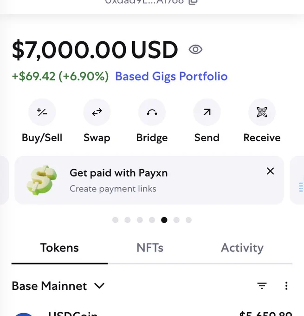The width and height of the screenshot is (304, 316).
Task: Select the Tokens tab
Action: coord(59,248)
